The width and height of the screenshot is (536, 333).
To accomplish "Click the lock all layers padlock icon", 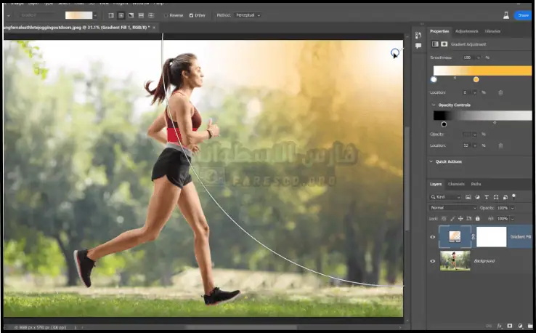I will click(478, 218).
